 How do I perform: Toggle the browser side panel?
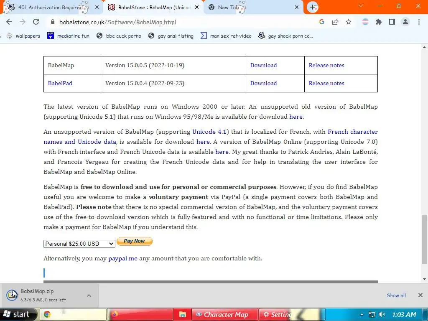click(x=392, y=22)
